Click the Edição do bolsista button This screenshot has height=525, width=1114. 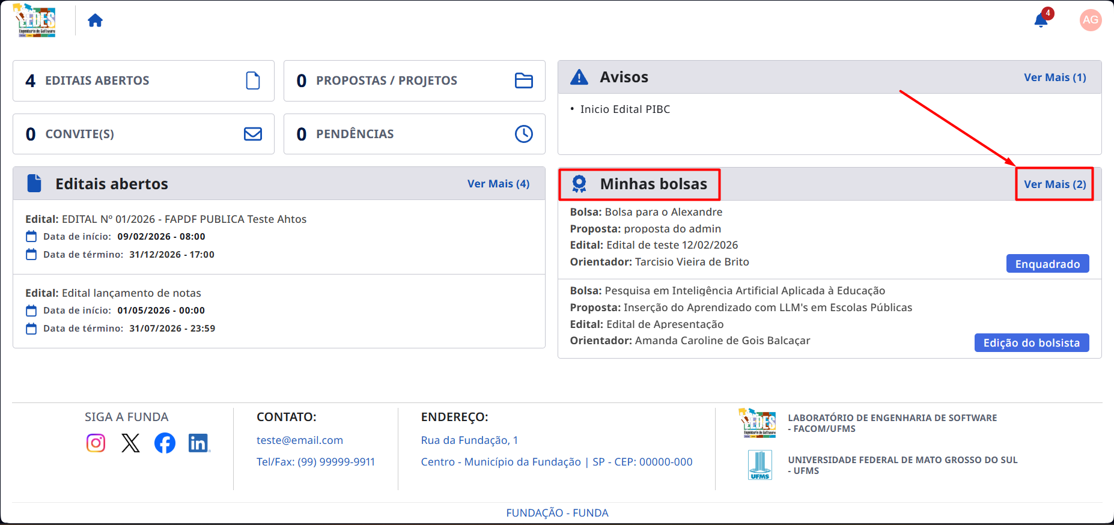tap(1032, 342)
